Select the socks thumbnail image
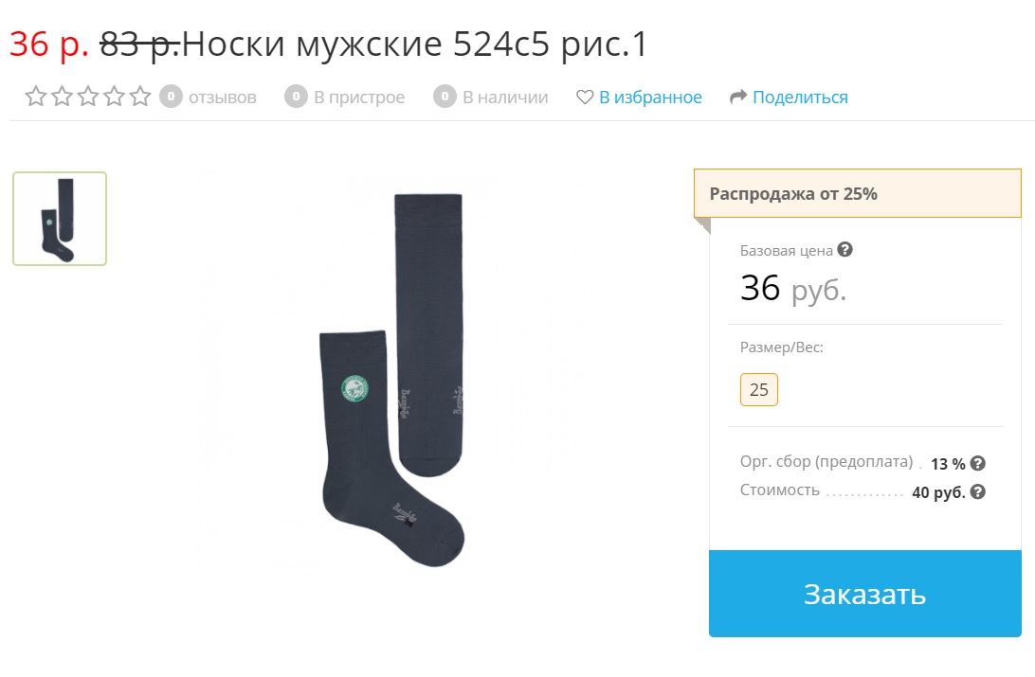This screenshot has height=677, width=1035. pos(60,219)
